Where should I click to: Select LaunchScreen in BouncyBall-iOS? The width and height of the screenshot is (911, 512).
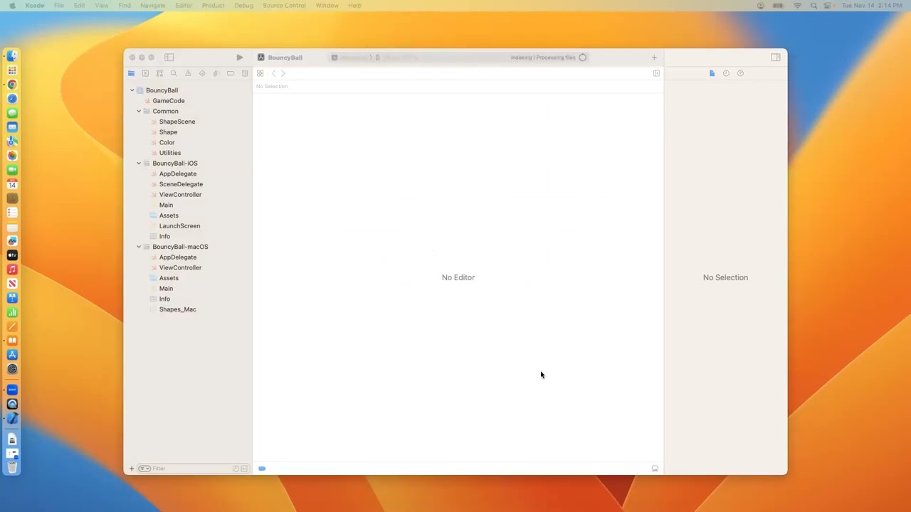179,226
